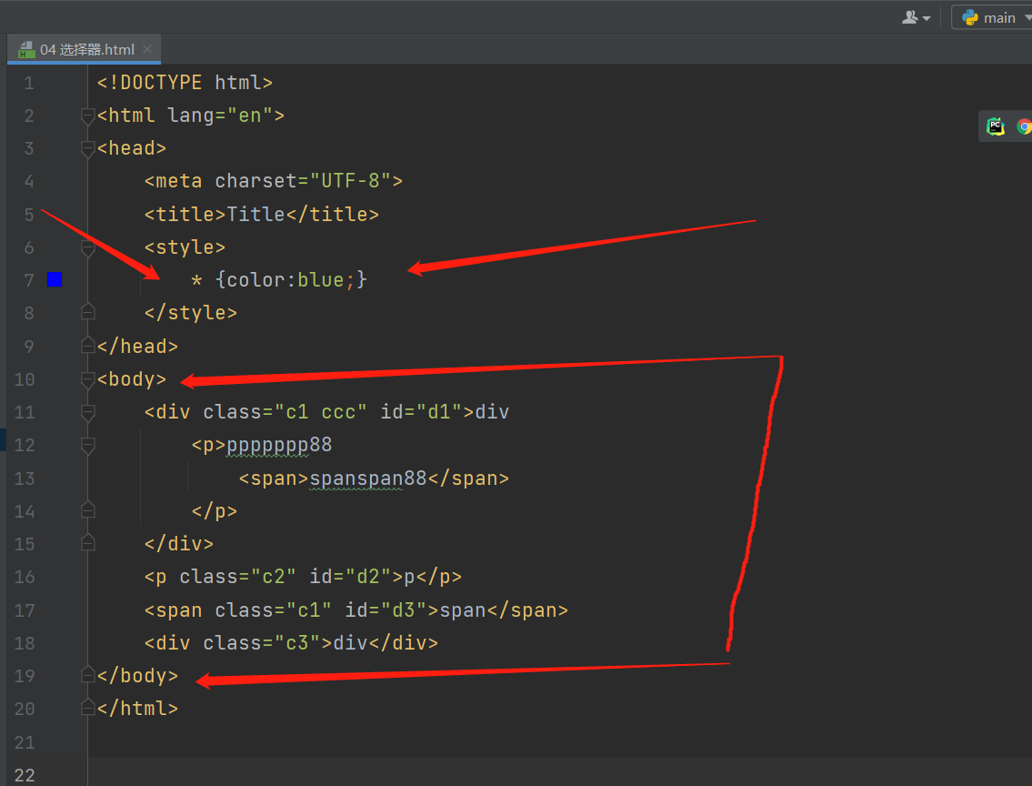Image resolution: width=1032 pixels, height=786 pixels.
Task: Click the fold end marker at </body>
Action: (x=87, y=675)
